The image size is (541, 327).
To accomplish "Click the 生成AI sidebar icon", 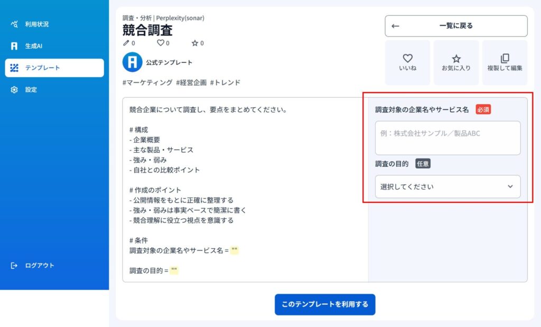I will click(x=14, y=46).
